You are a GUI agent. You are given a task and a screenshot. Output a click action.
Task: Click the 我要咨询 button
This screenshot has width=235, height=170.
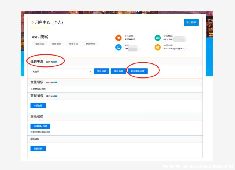38,148
